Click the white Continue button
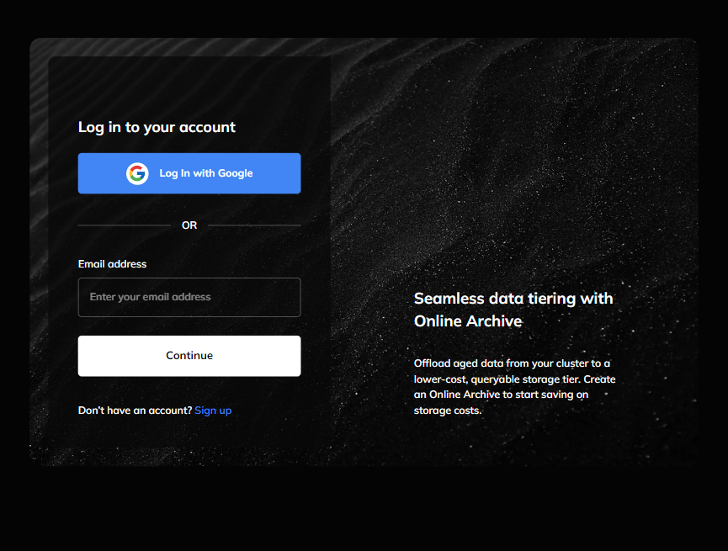This screenshot has width=728, height=551. pos(189,356)
